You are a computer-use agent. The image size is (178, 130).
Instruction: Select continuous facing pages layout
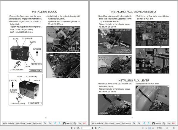click(153, 128)
